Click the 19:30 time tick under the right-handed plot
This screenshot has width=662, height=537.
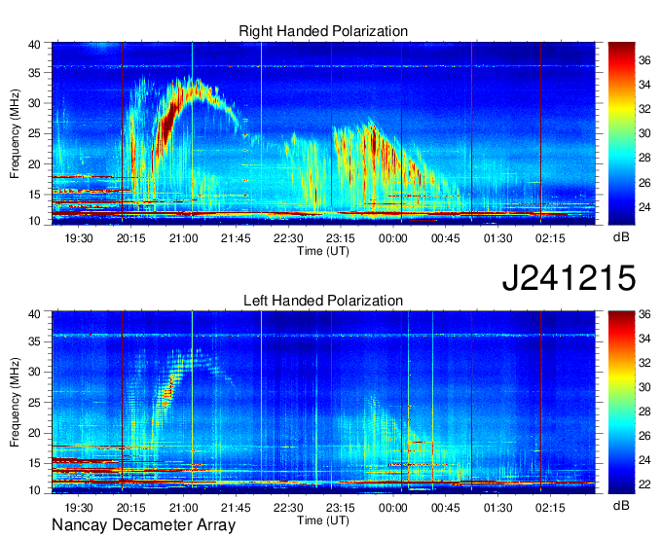(79, 238)
